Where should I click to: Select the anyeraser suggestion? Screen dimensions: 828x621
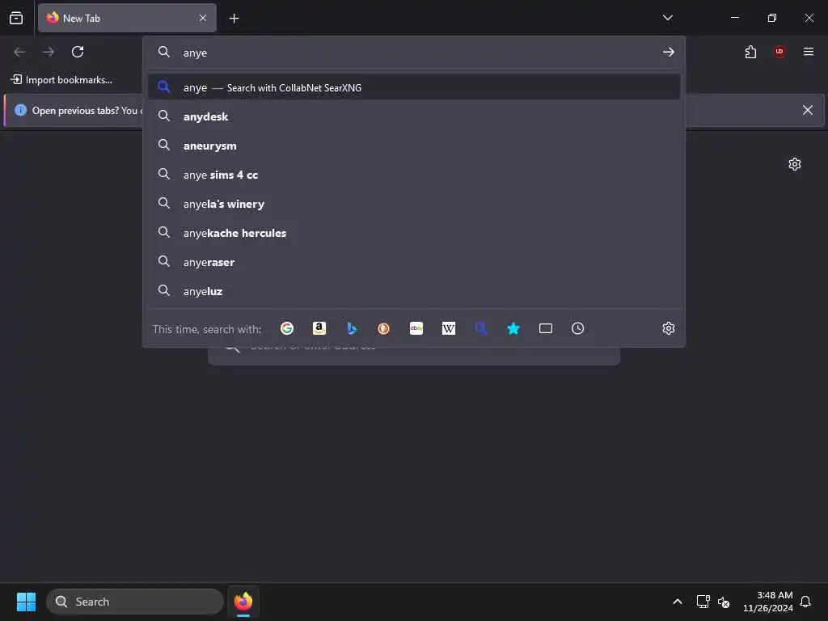[414, 261]
